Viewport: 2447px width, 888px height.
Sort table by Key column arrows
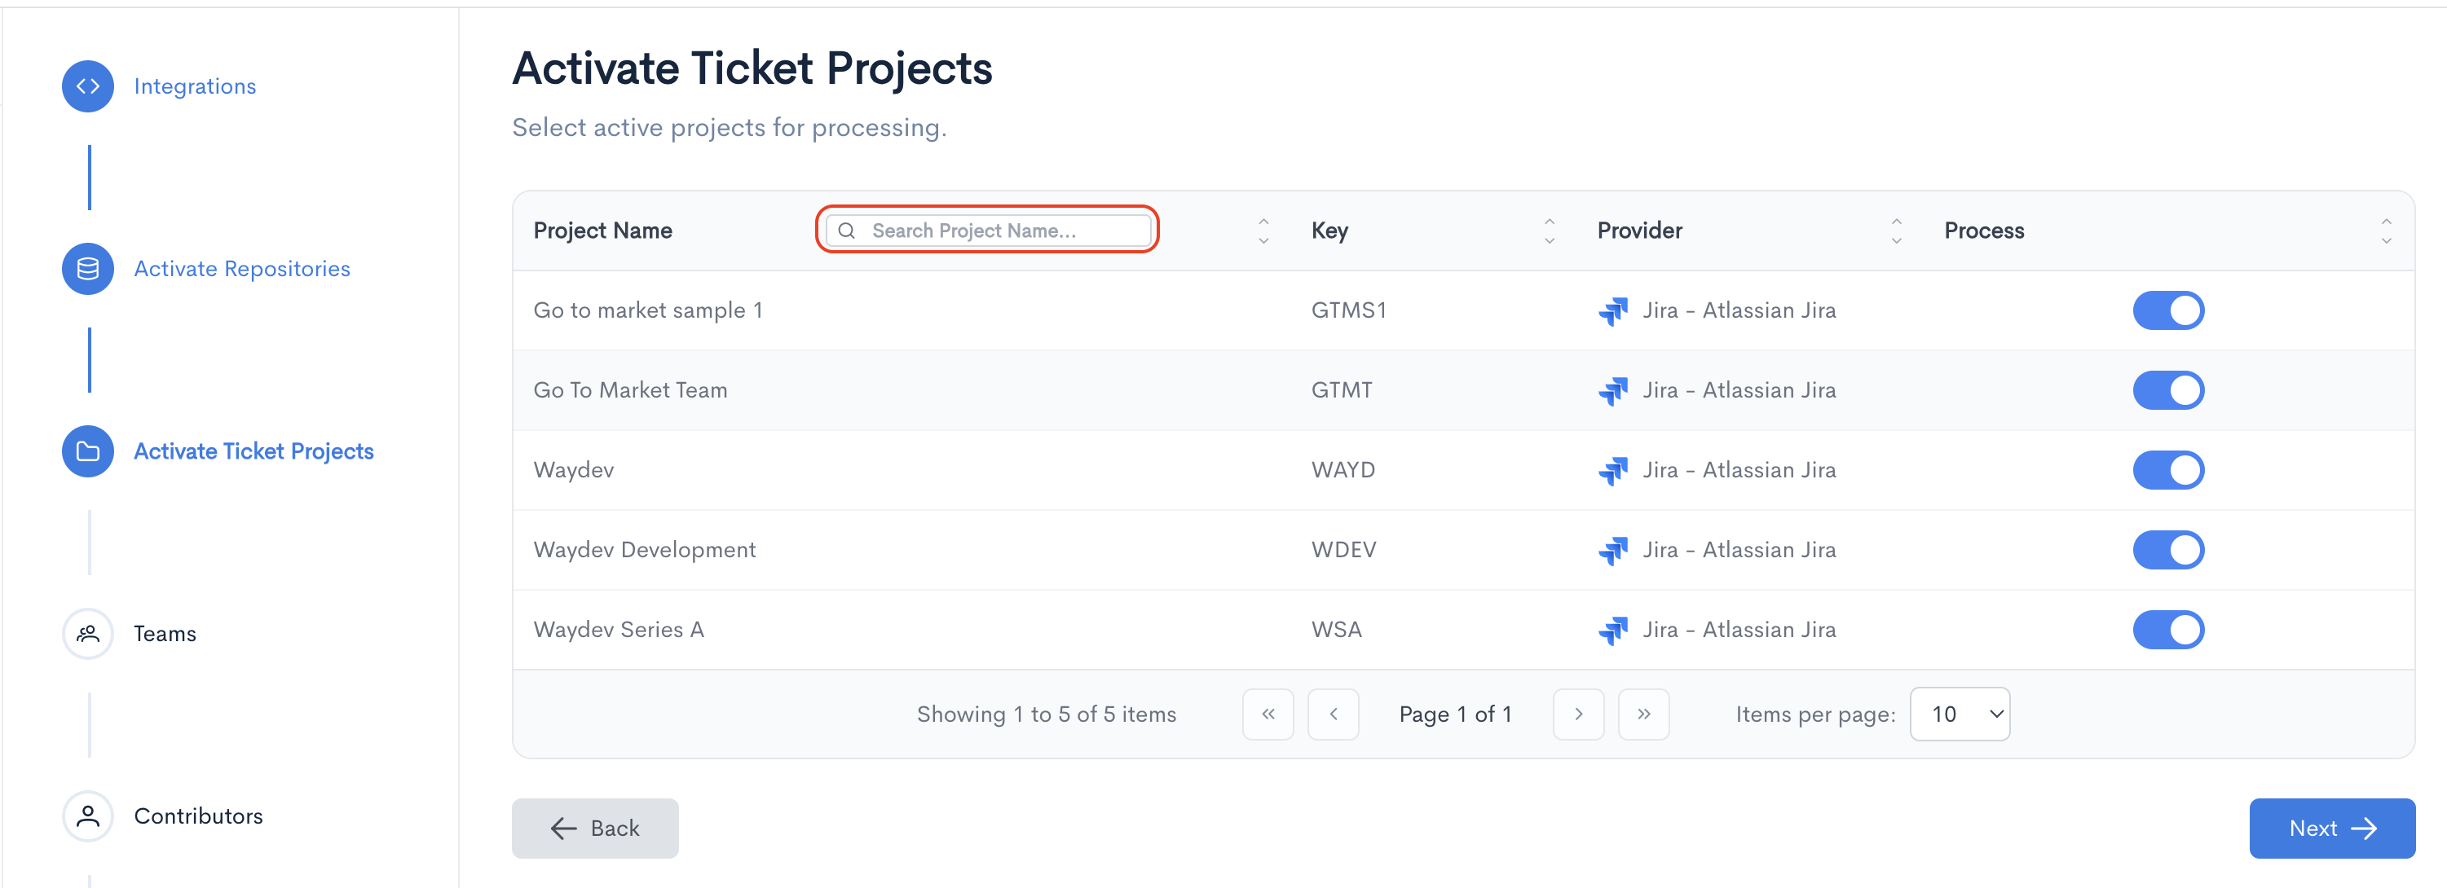tap(1549, 231)
